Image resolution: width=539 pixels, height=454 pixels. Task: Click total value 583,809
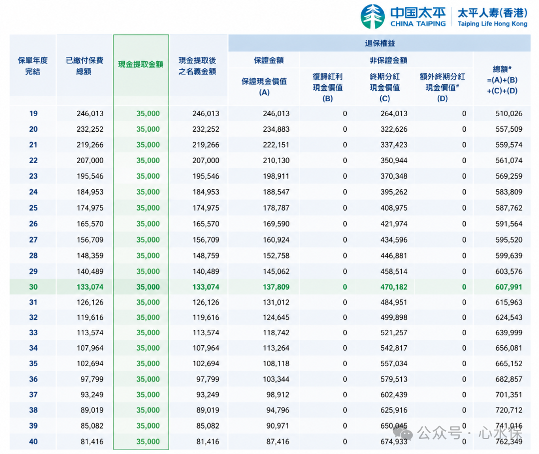point(509,192)
